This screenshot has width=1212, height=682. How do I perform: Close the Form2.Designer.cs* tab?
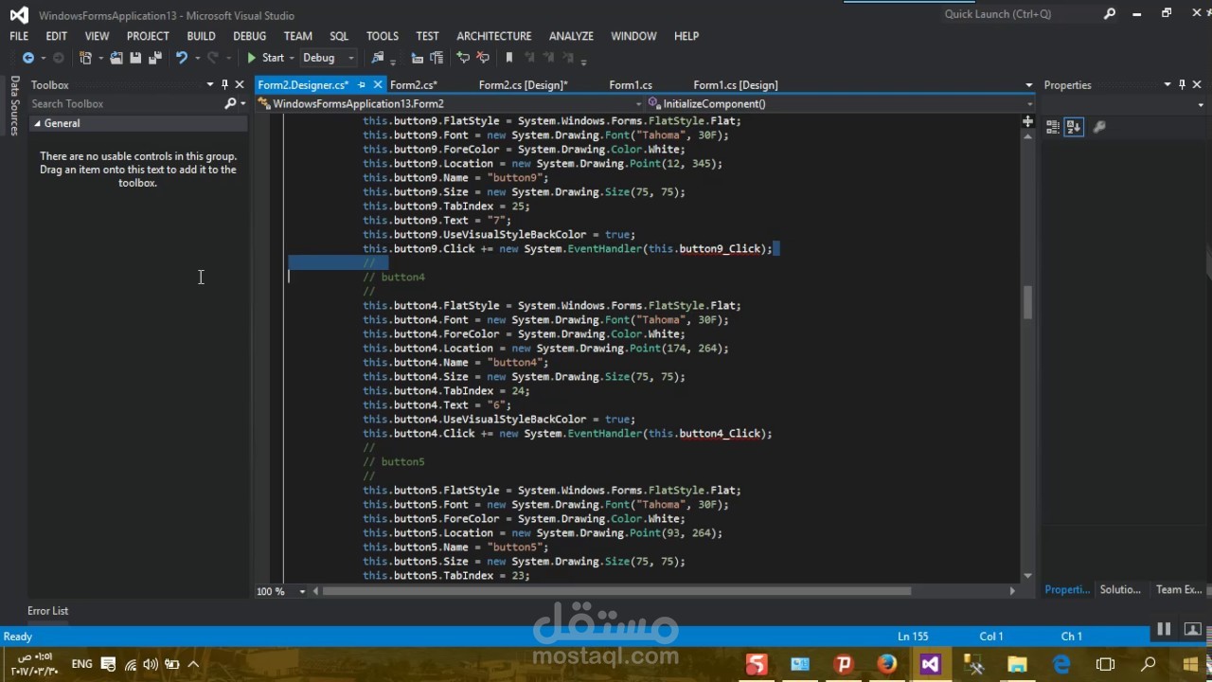point(378,85)
